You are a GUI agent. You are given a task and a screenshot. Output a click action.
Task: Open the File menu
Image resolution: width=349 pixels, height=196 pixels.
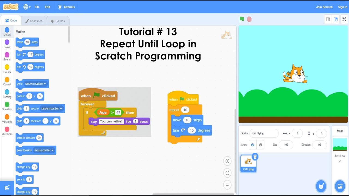(37, 7)
